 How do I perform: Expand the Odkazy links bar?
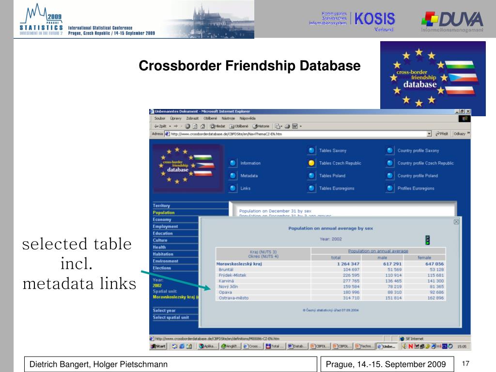pyautogui.click(x=462, y=134)
